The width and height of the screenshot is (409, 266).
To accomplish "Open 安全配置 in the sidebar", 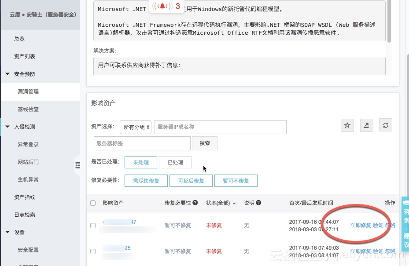I will tap(28, 250).
